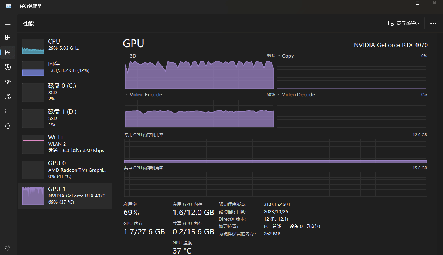Expand the Copy graph engine dropdown
This screenshot has width=443, height=255.
coord(279,56)
